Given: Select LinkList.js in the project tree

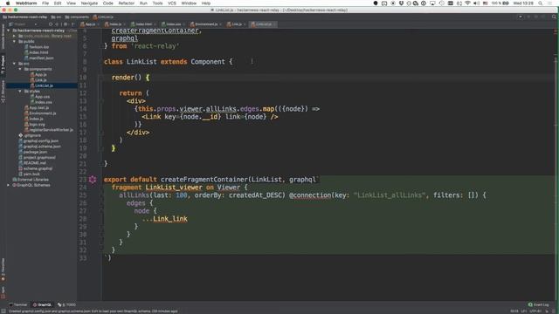Looking at the screenshot, I should [x=44, y=85].
